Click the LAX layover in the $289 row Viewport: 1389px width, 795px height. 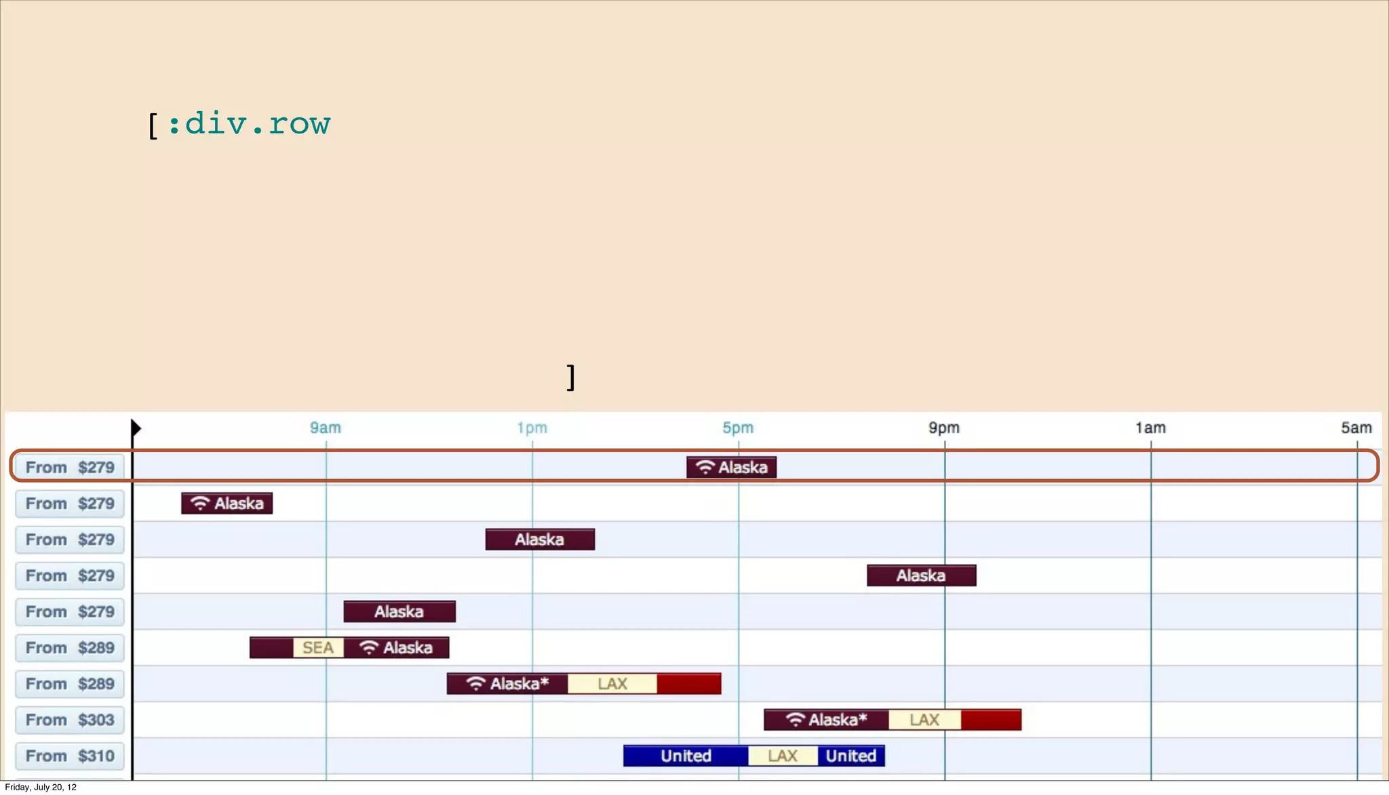pos(612,684)
